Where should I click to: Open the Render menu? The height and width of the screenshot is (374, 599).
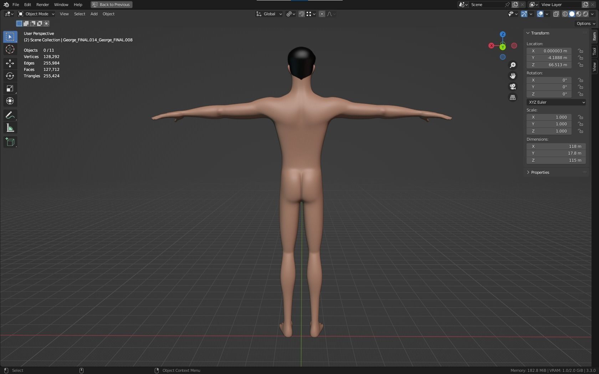(42, 5)
